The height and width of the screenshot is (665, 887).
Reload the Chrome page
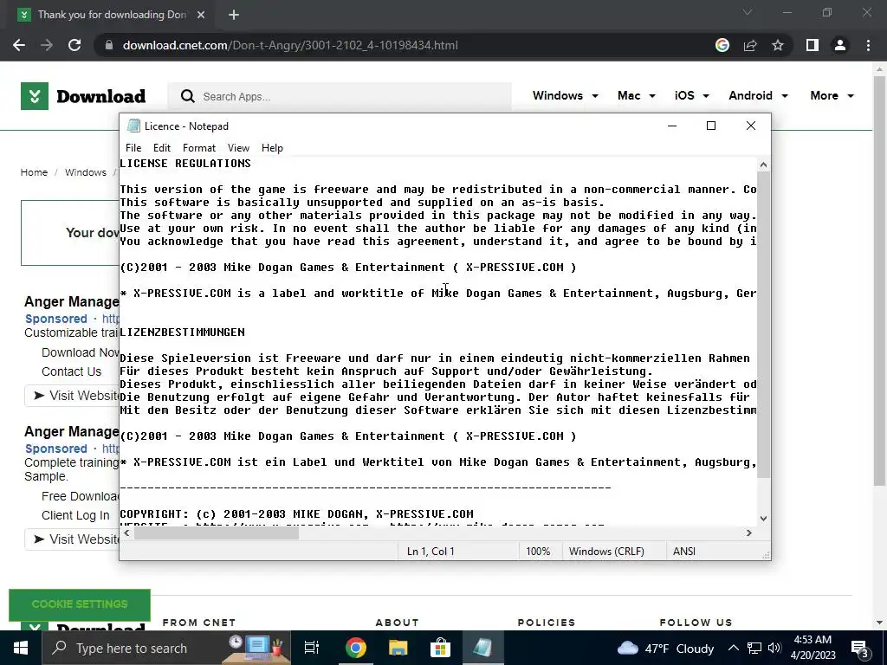point(74,45)
